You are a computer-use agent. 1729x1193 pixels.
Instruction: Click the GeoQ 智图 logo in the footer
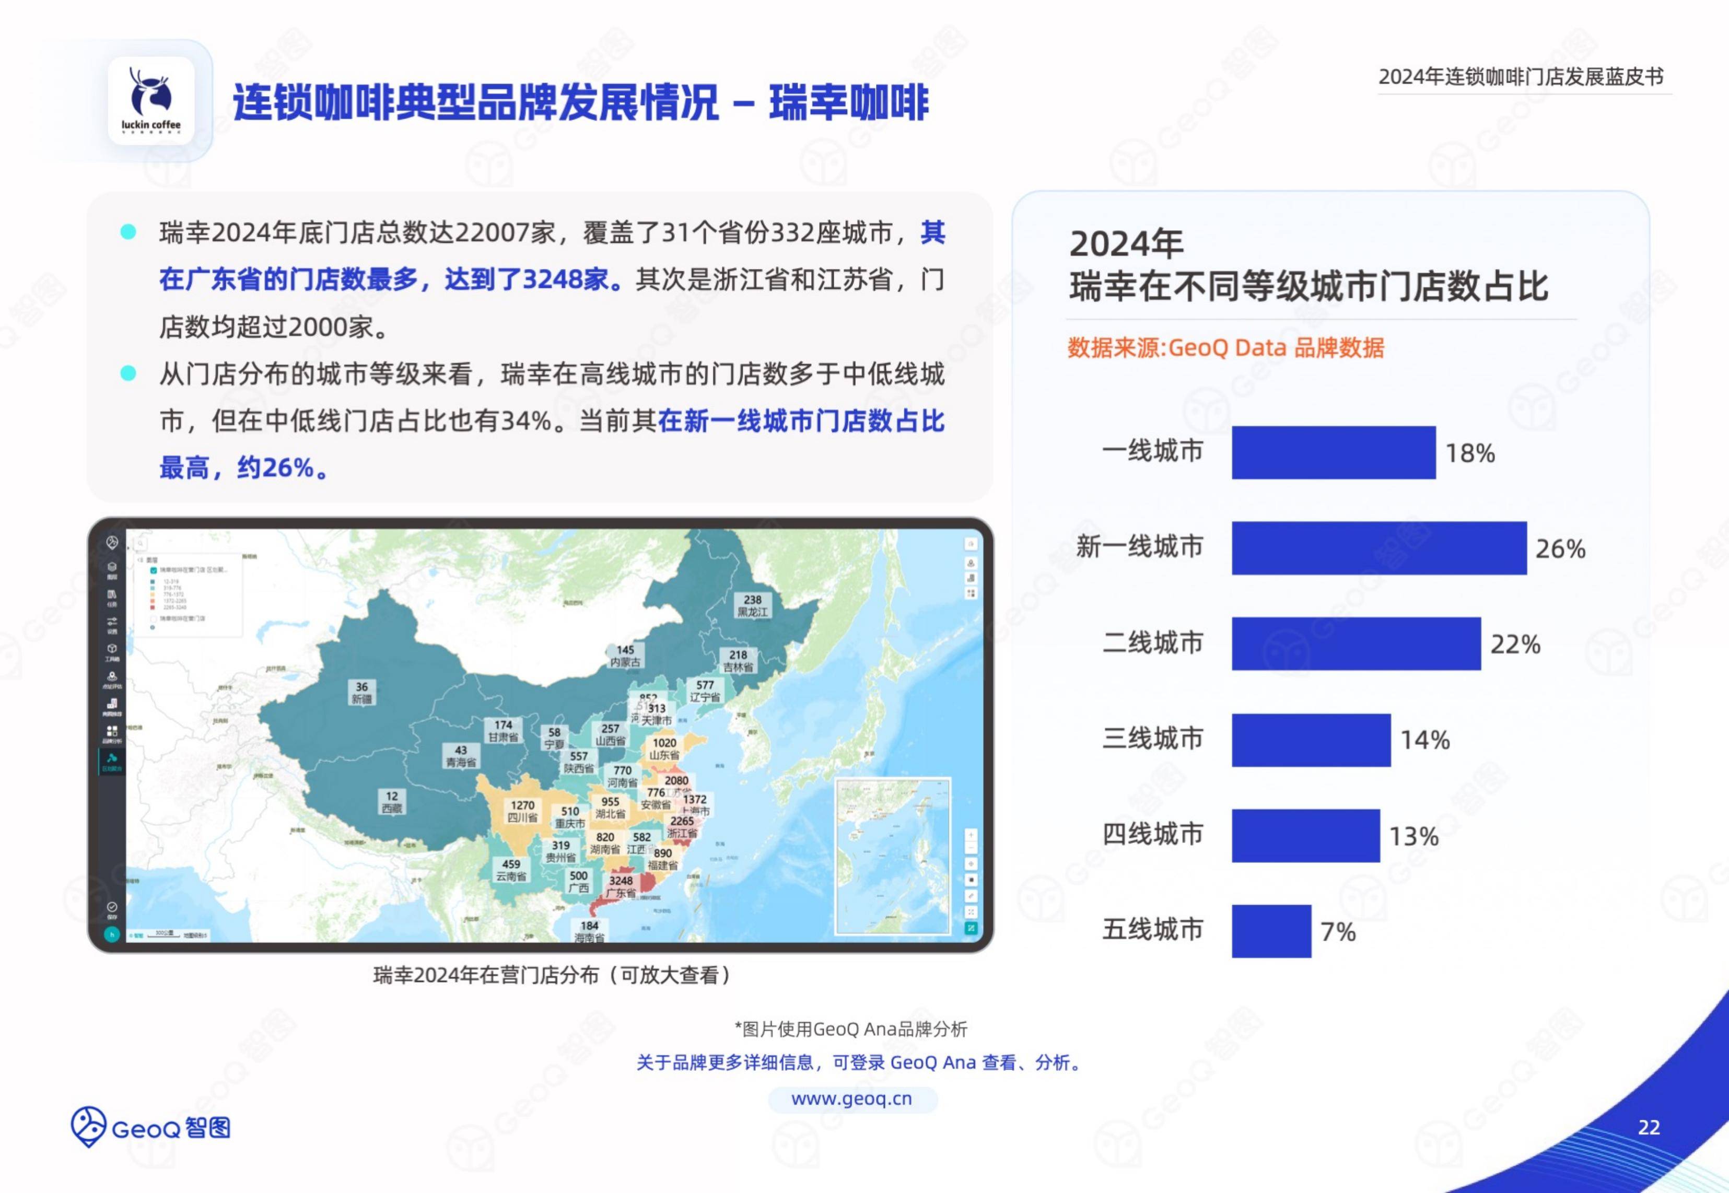(151, 1127)
